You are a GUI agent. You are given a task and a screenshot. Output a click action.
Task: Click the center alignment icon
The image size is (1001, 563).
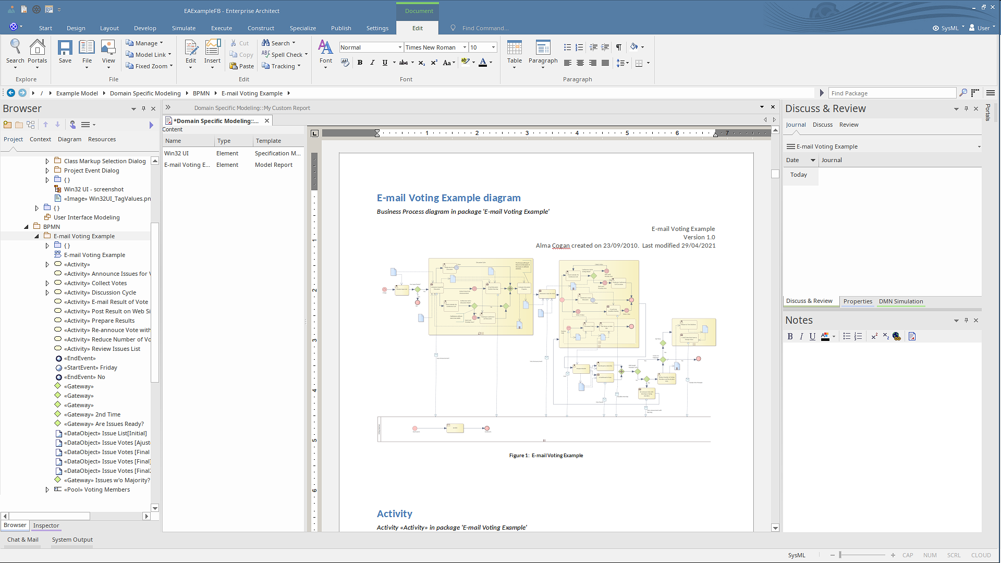point(580,63)
